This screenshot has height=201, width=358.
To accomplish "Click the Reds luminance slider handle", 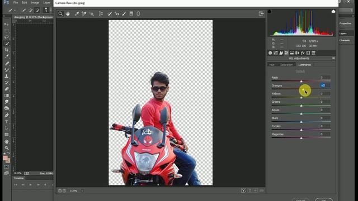I will point(302,81).
